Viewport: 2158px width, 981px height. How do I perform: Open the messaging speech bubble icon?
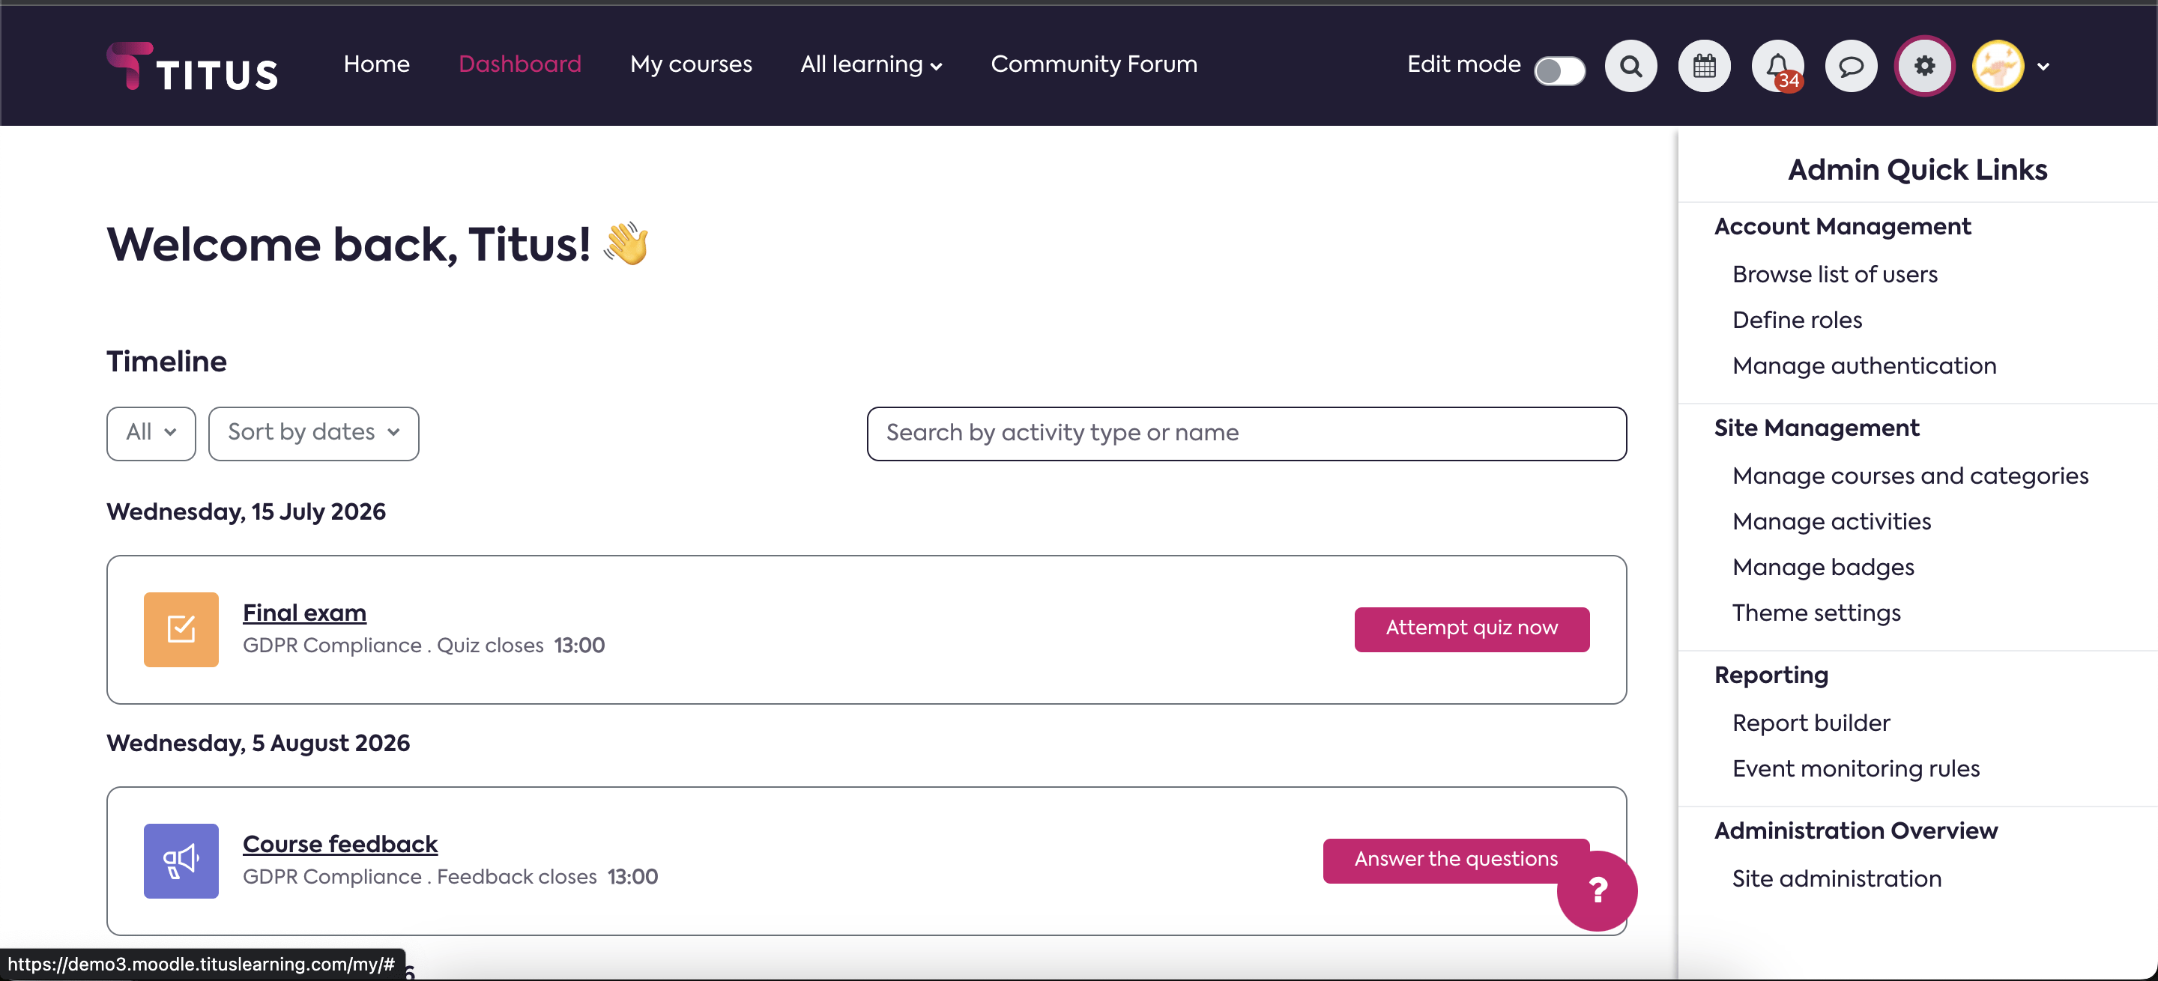tap(1851, 65)
